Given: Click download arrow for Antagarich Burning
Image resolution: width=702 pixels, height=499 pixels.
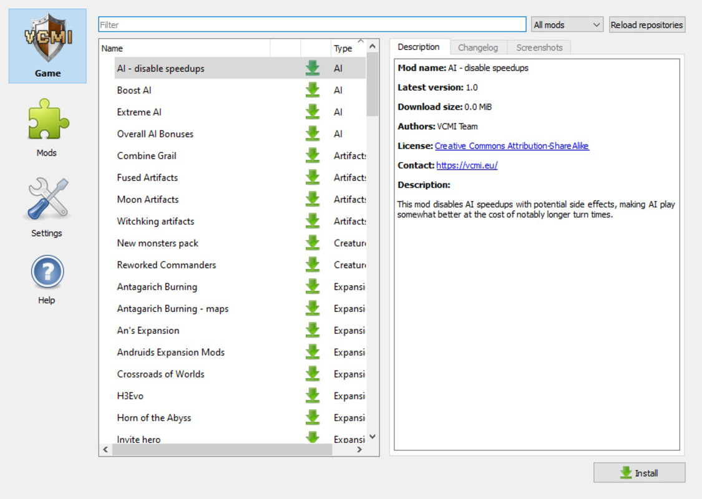Looking at the screenshot, I should pyautogui.click(x=313, y=286).
